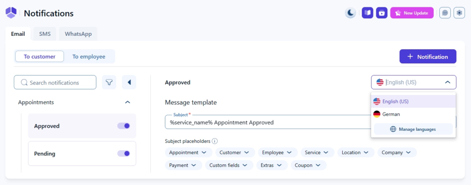The width and height of the screenshot is (471, 185).
Task: Click the Search notifications field
Action: (55, 83)
